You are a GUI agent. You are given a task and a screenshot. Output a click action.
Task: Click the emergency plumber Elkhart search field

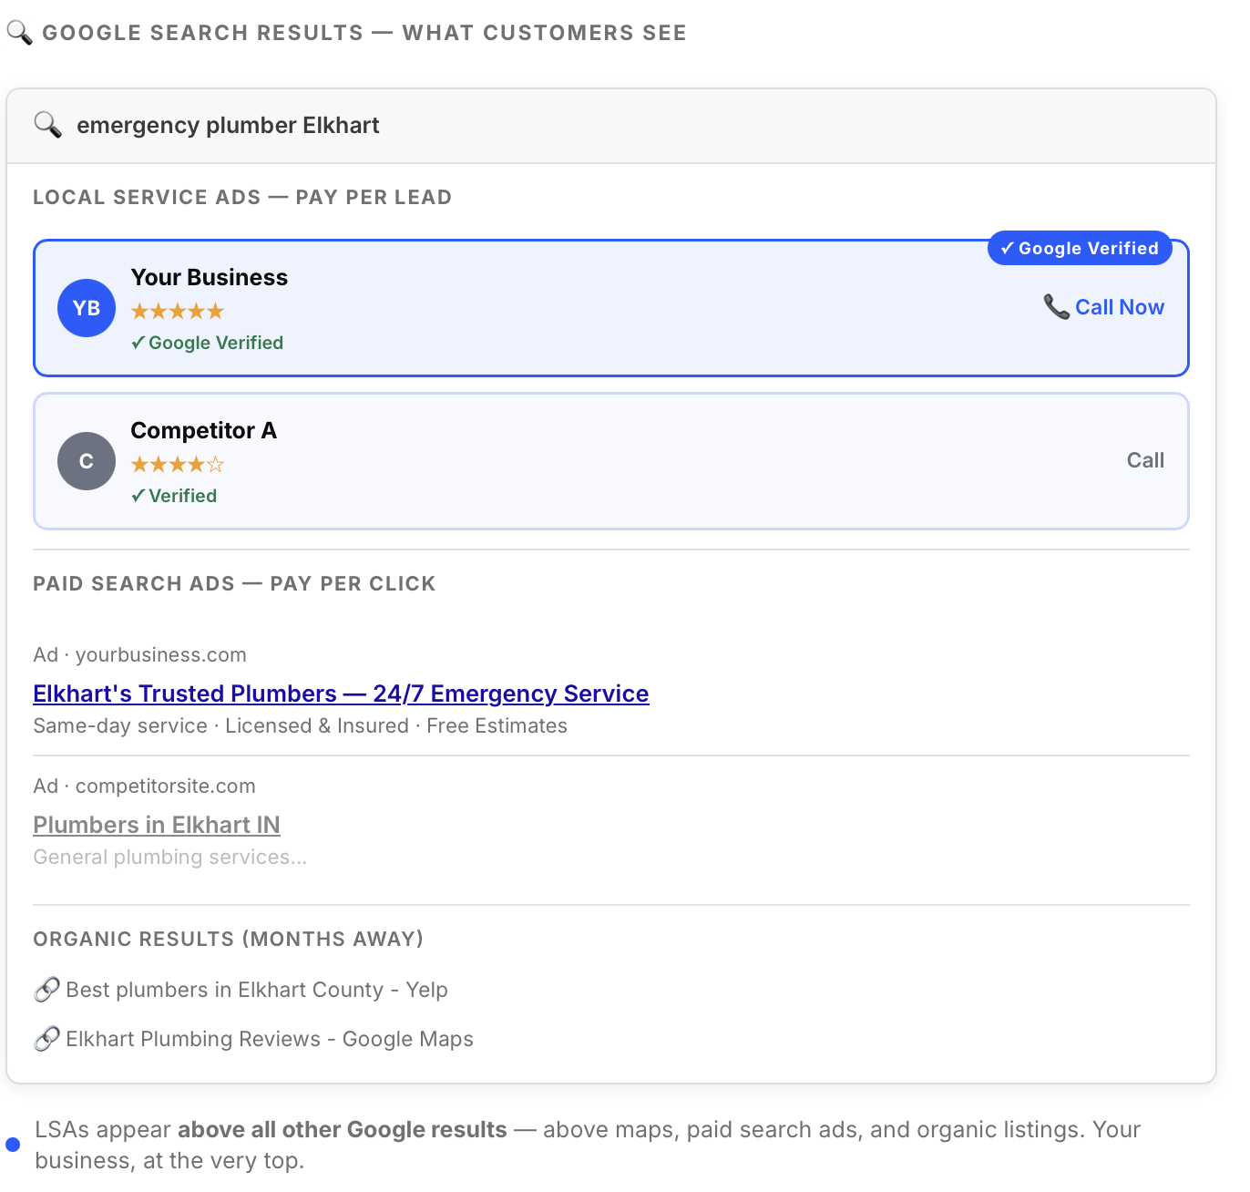click(228, 125)
